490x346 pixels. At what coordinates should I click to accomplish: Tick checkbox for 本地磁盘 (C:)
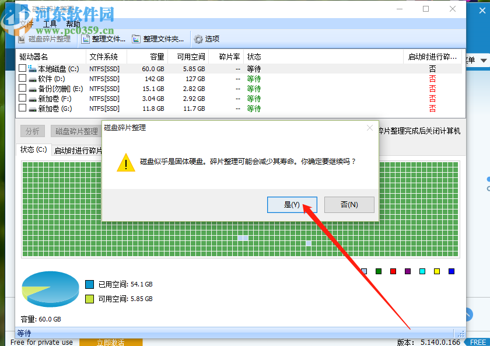[22, 68]
